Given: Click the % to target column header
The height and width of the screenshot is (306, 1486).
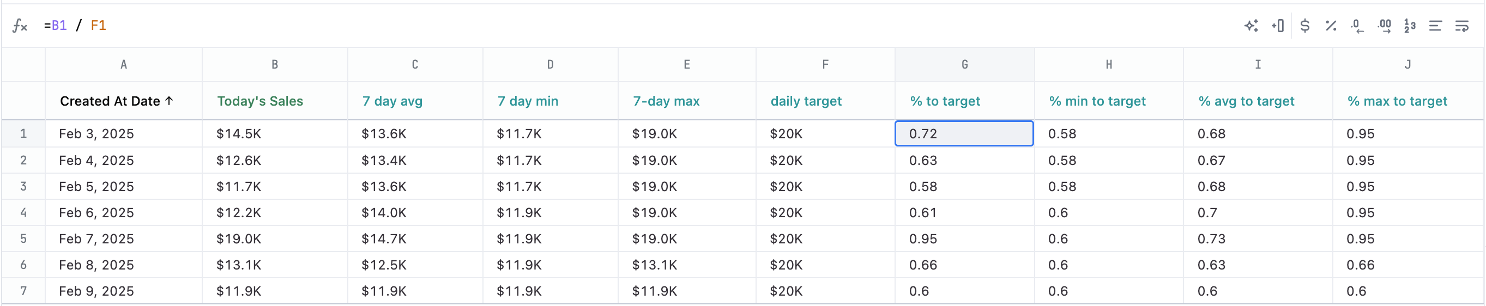Looking at the screenshot, I should [x=945, y=101].
